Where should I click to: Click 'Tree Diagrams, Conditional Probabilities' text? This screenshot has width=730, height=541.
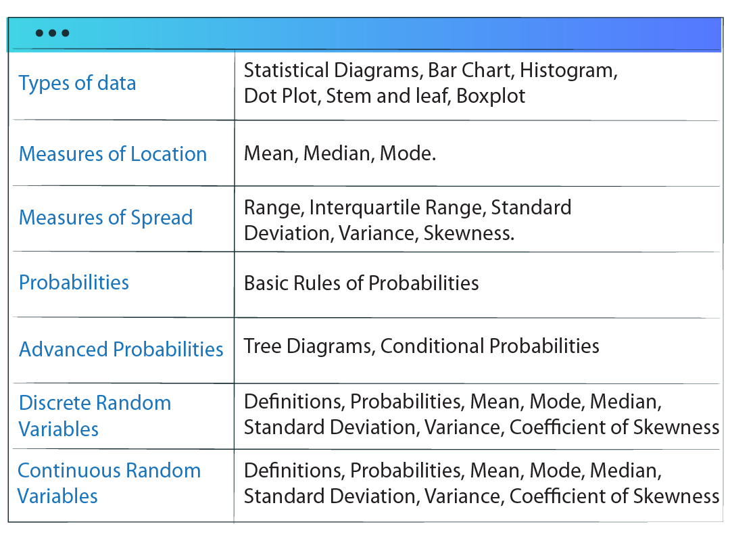(x=421, y=346)
